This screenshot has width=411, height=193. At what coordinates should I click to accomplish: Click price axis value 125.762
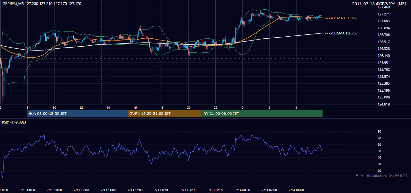click(x=384, y=69)
